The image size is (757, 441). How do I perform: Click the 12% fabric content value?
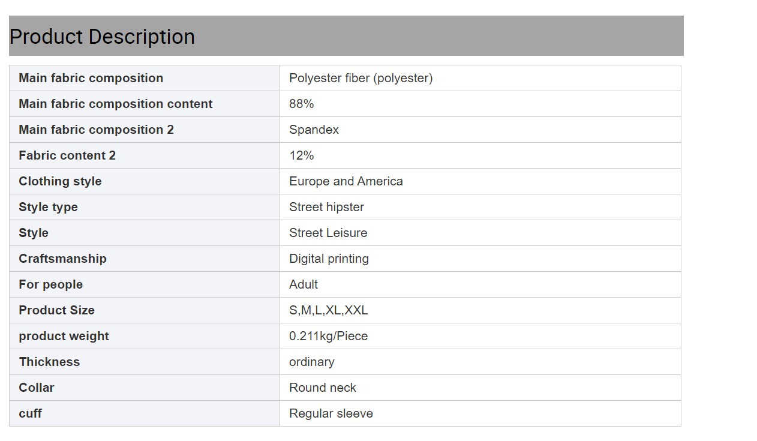point(301,155)
